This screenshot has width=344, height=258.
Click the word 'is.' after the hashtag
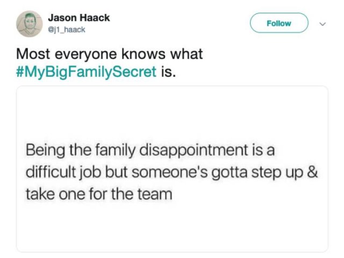coord(168,71)
